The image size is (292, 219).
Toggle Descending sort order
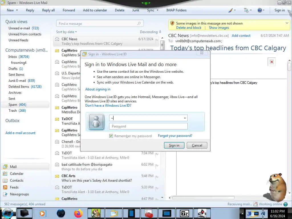151,32
